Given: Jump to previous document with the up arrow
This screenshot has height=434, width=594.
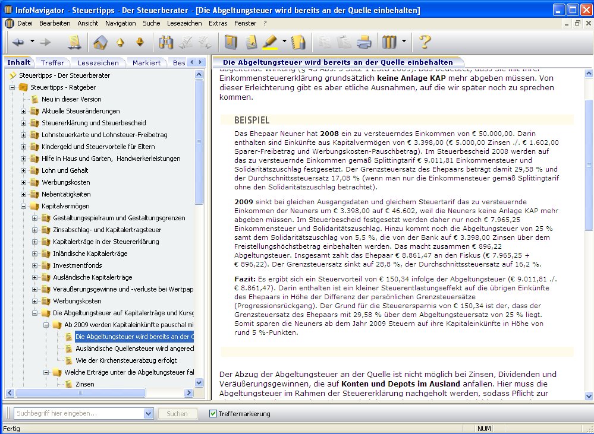Looking at the screenshot, I should (x=120, y=42).
